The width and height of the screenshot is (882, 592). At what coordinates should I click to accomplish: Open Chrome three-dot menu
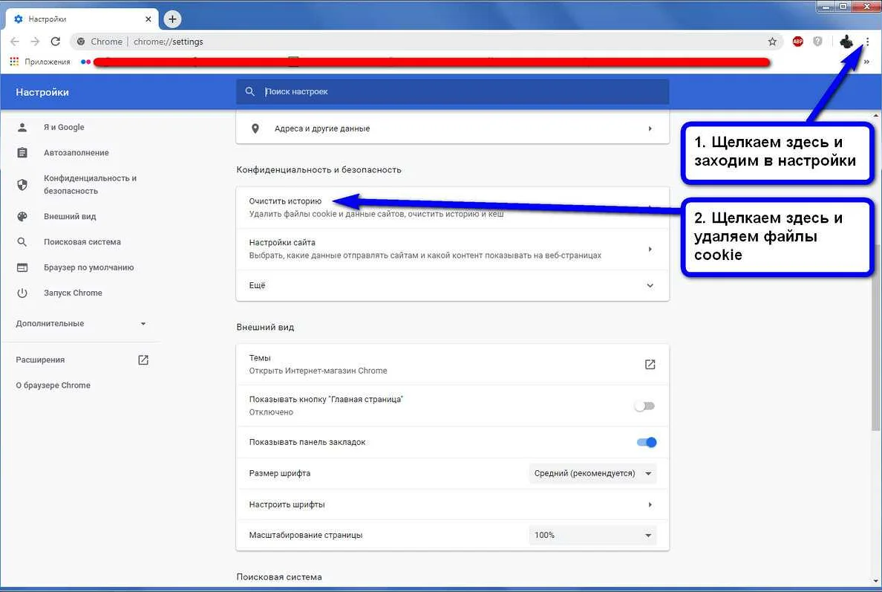(x=867, y=42)
